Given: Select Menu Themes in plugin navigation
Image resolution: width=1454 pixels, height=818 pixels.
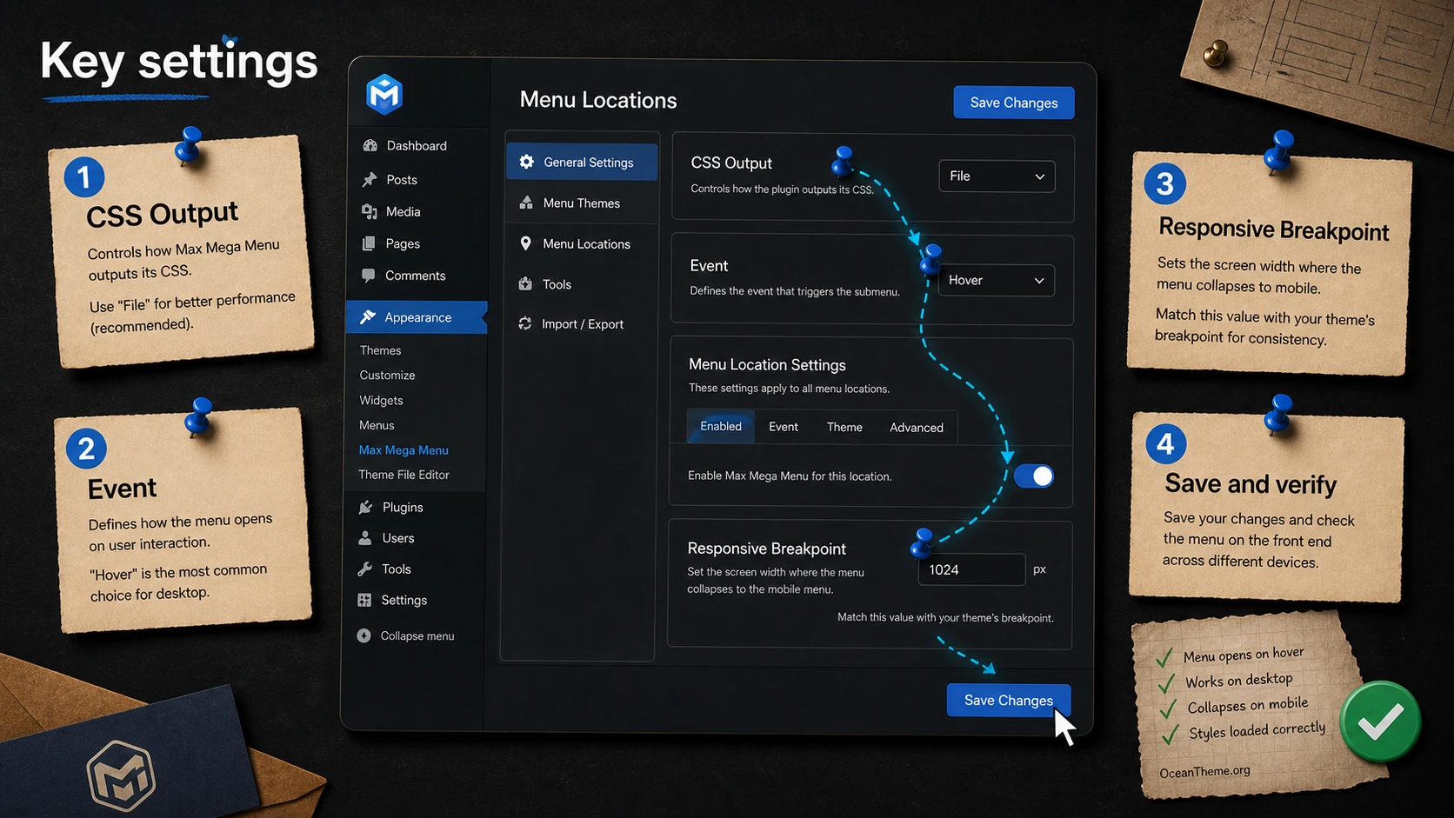Looking at the screenshot, I should click(582, 203).
